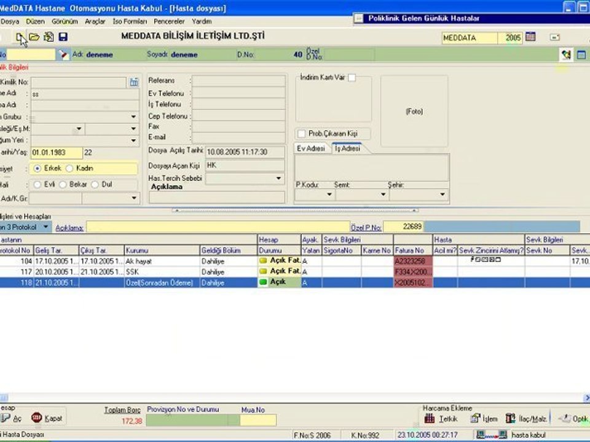Viewport: 590px width, 442px height.
Task: Open the calendar icon next to year 2005
Action: [530, 37]
